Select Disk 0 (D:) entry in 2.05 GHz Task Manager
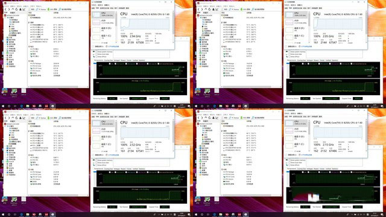 pos(297,30)
